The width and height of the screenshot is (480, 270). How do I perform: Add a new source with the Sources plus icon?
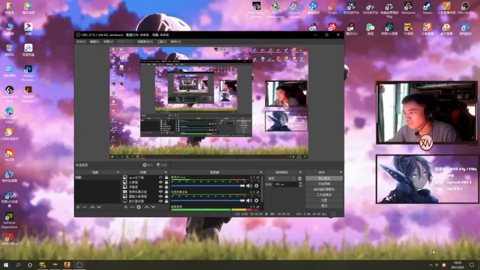click(125, 207)
